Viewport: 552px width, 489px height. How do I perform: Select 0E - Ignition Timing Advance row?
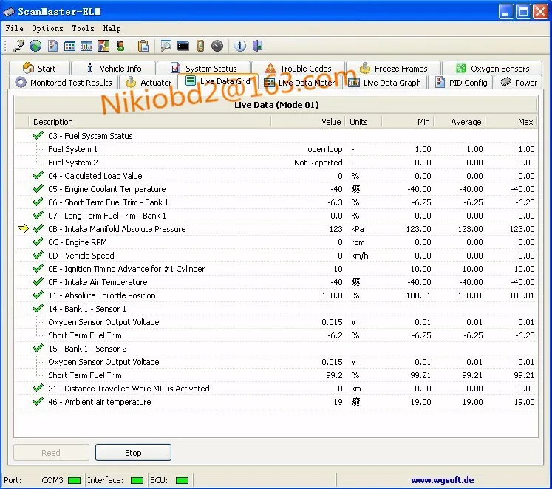click(x=276, y=268)
